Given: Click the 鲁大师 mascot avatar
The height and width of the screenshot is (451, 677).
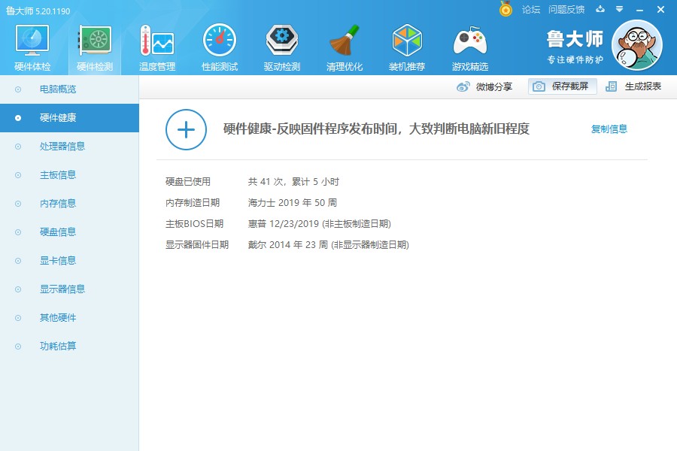Looking at the screenshot, I should click(638, 45).
